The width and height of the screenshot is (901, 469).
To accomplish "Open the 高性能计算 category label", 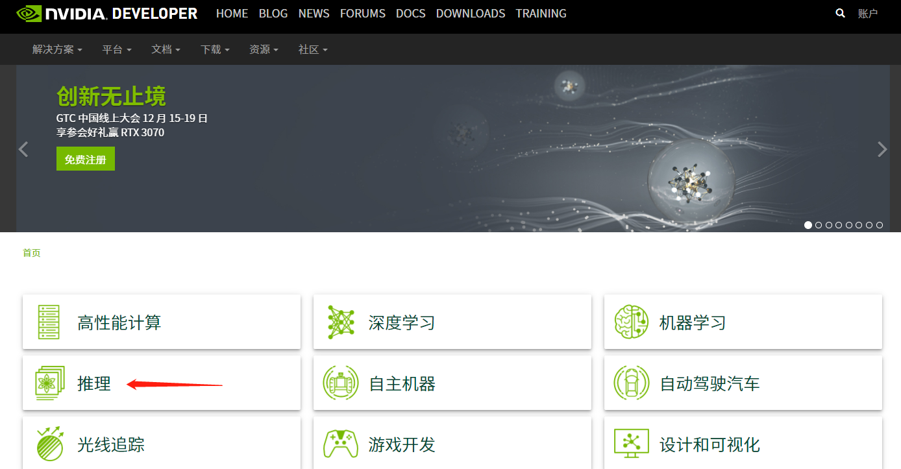I will [119, 322].
